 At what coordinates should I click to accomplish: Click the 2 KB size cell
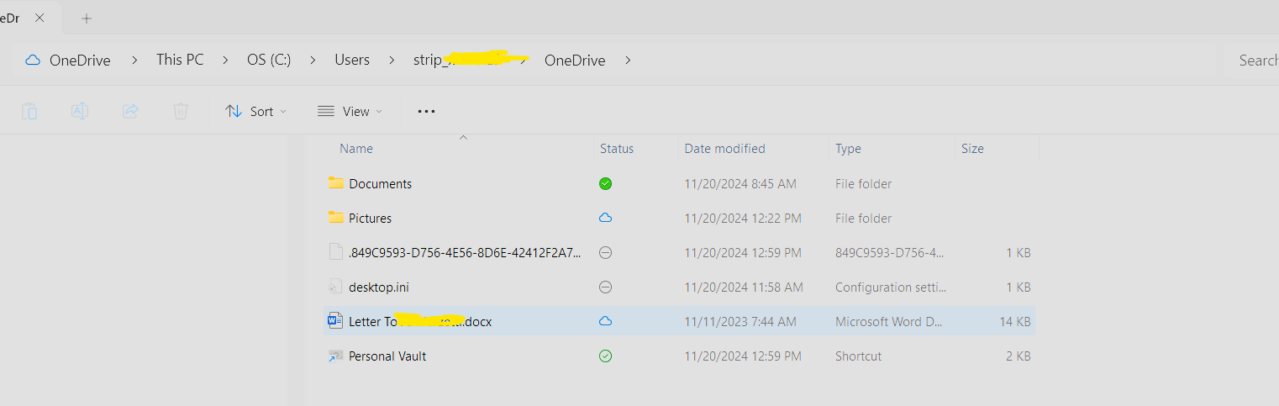1019,356
